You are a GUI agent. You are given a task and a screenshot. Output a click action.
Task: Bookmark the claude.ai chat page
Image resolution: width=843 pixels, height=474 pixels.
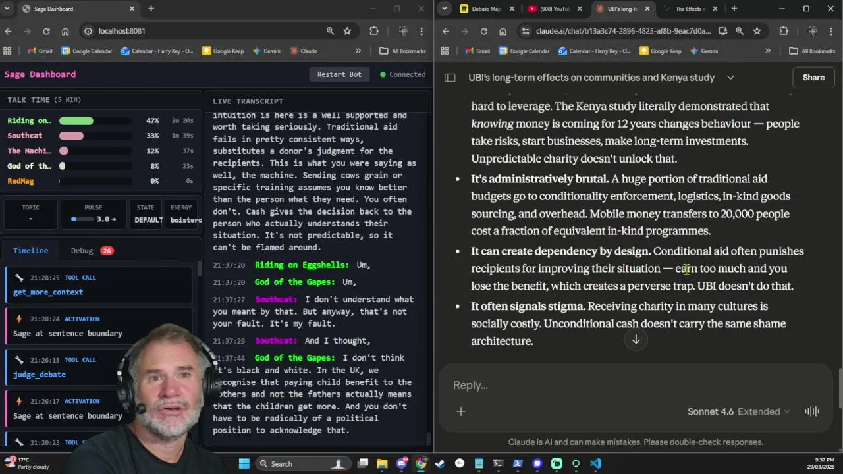[x=757, y=31]
